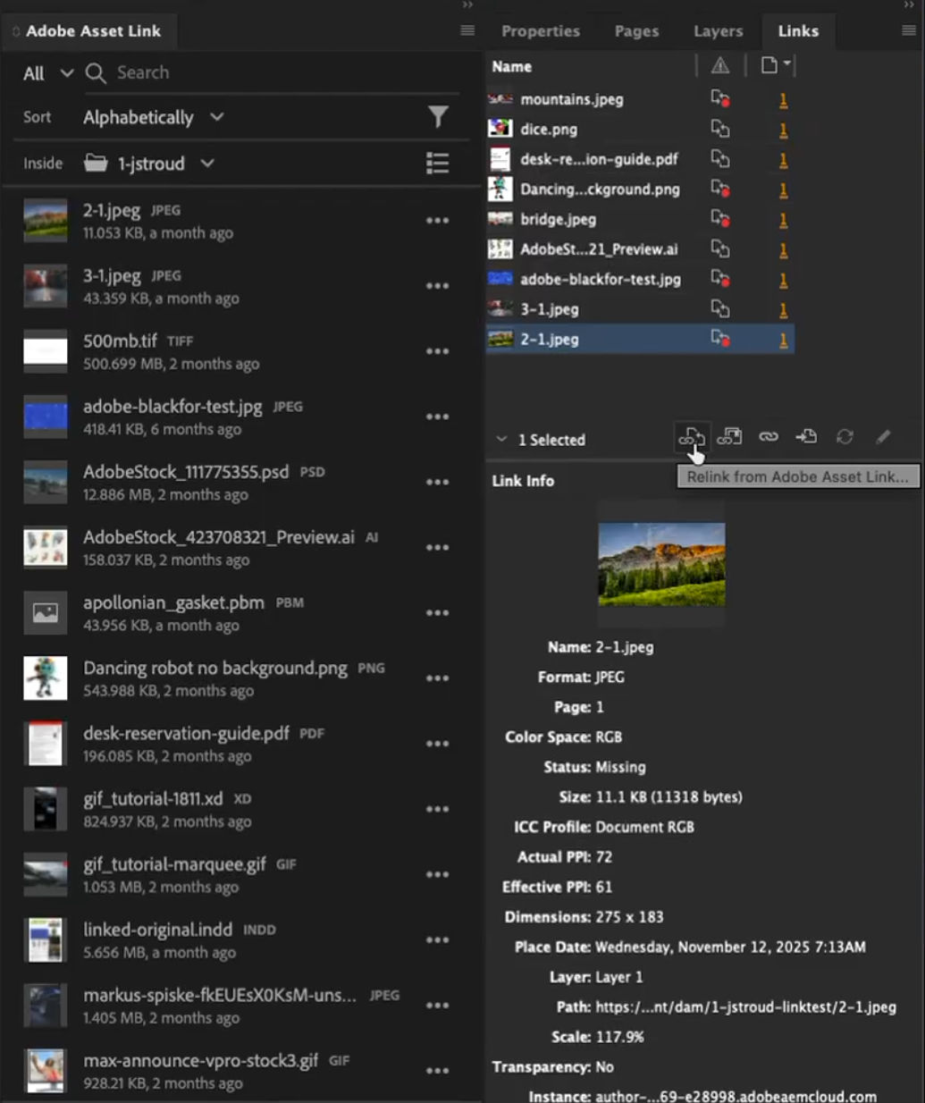Open the Adobe Asset Link panel menu

[467, 30]
